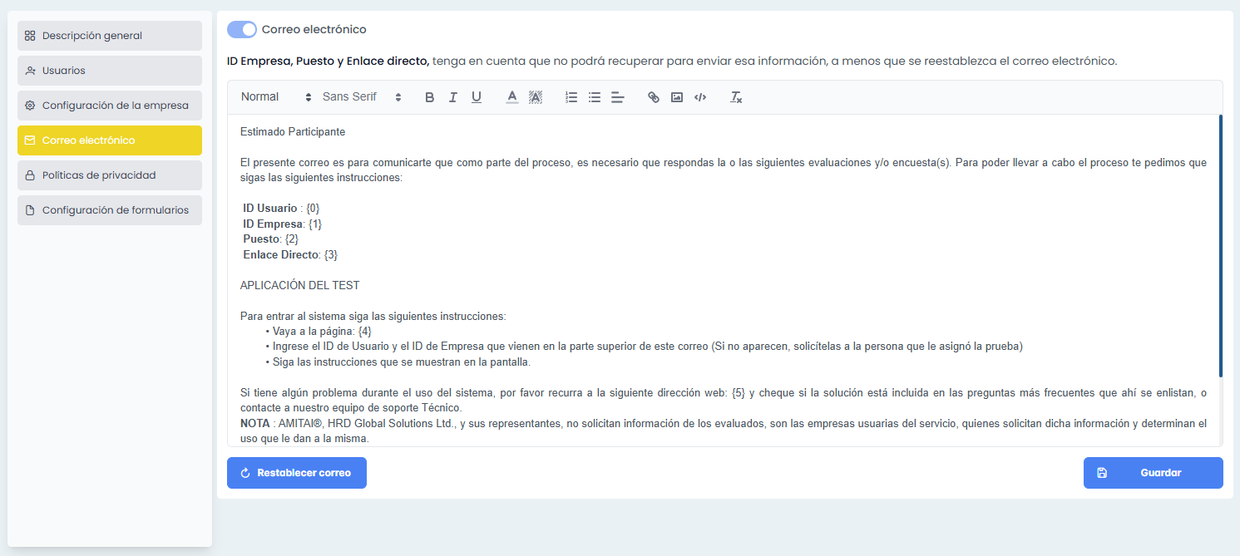The width and height of the screenshot is (1240, 556).
Task: Insert a hyperlink in the email
Action: [x=654, y=97]
